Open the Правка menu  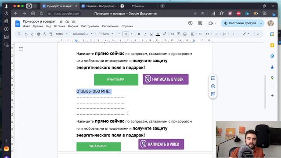point(38,26)
